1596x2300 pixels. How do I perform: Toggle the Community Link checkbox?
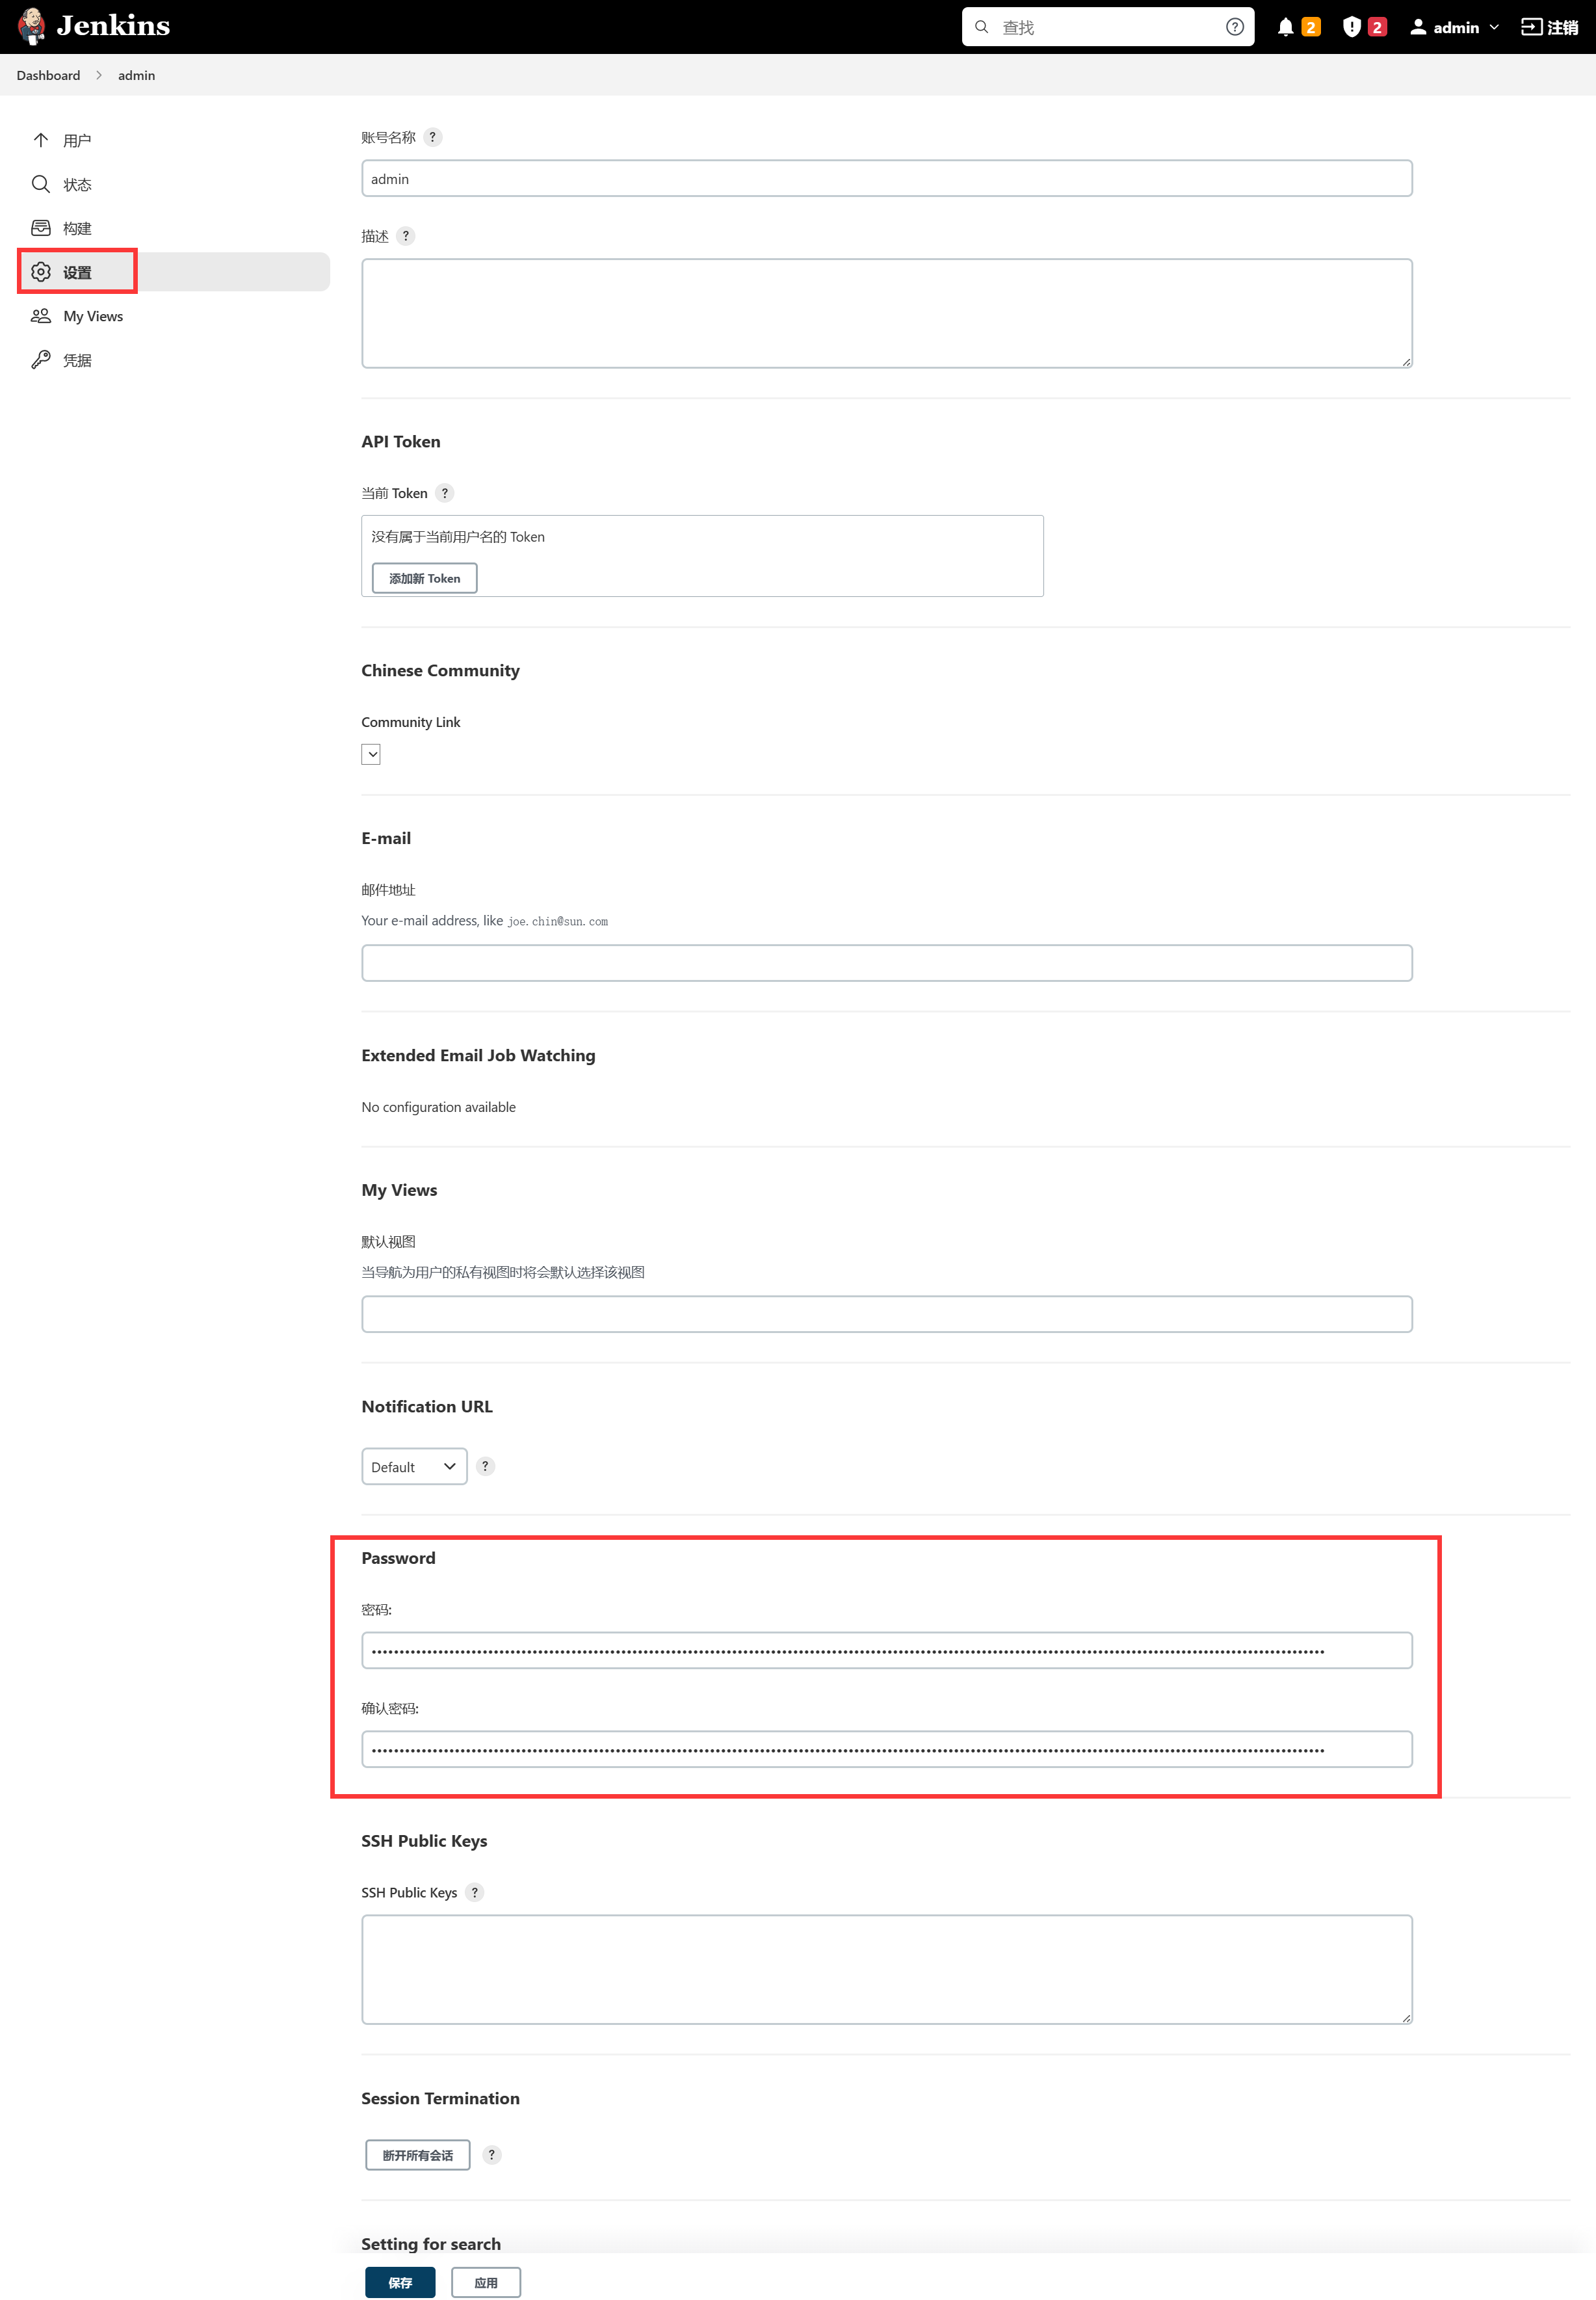[371, 754]
